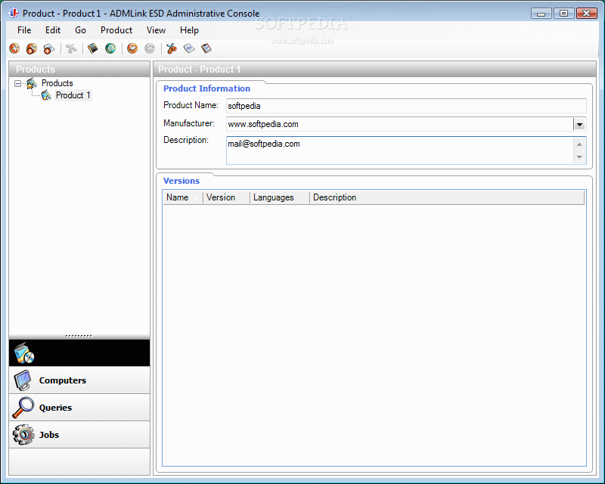Click the orange round back navigation icon
Viewport: 605px width, 484px height.
132,48
